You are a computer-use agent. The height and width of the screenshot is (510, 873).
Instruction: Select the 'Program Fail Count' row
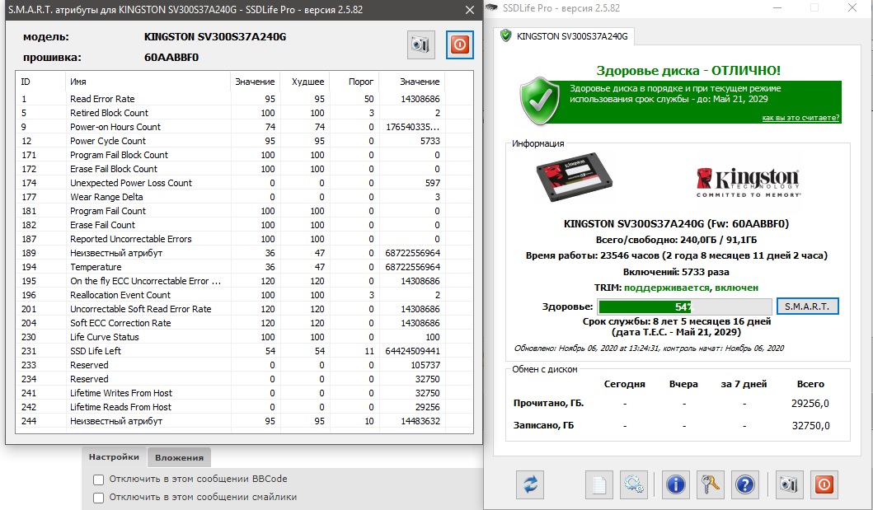point(244,212)
